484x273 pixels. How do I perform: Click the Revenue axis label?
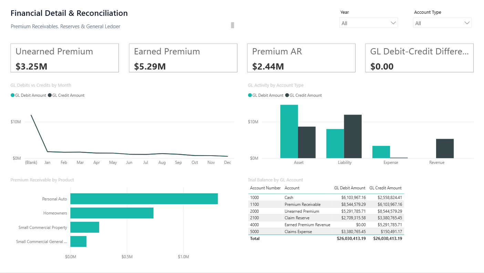click(x=437, y=162)
